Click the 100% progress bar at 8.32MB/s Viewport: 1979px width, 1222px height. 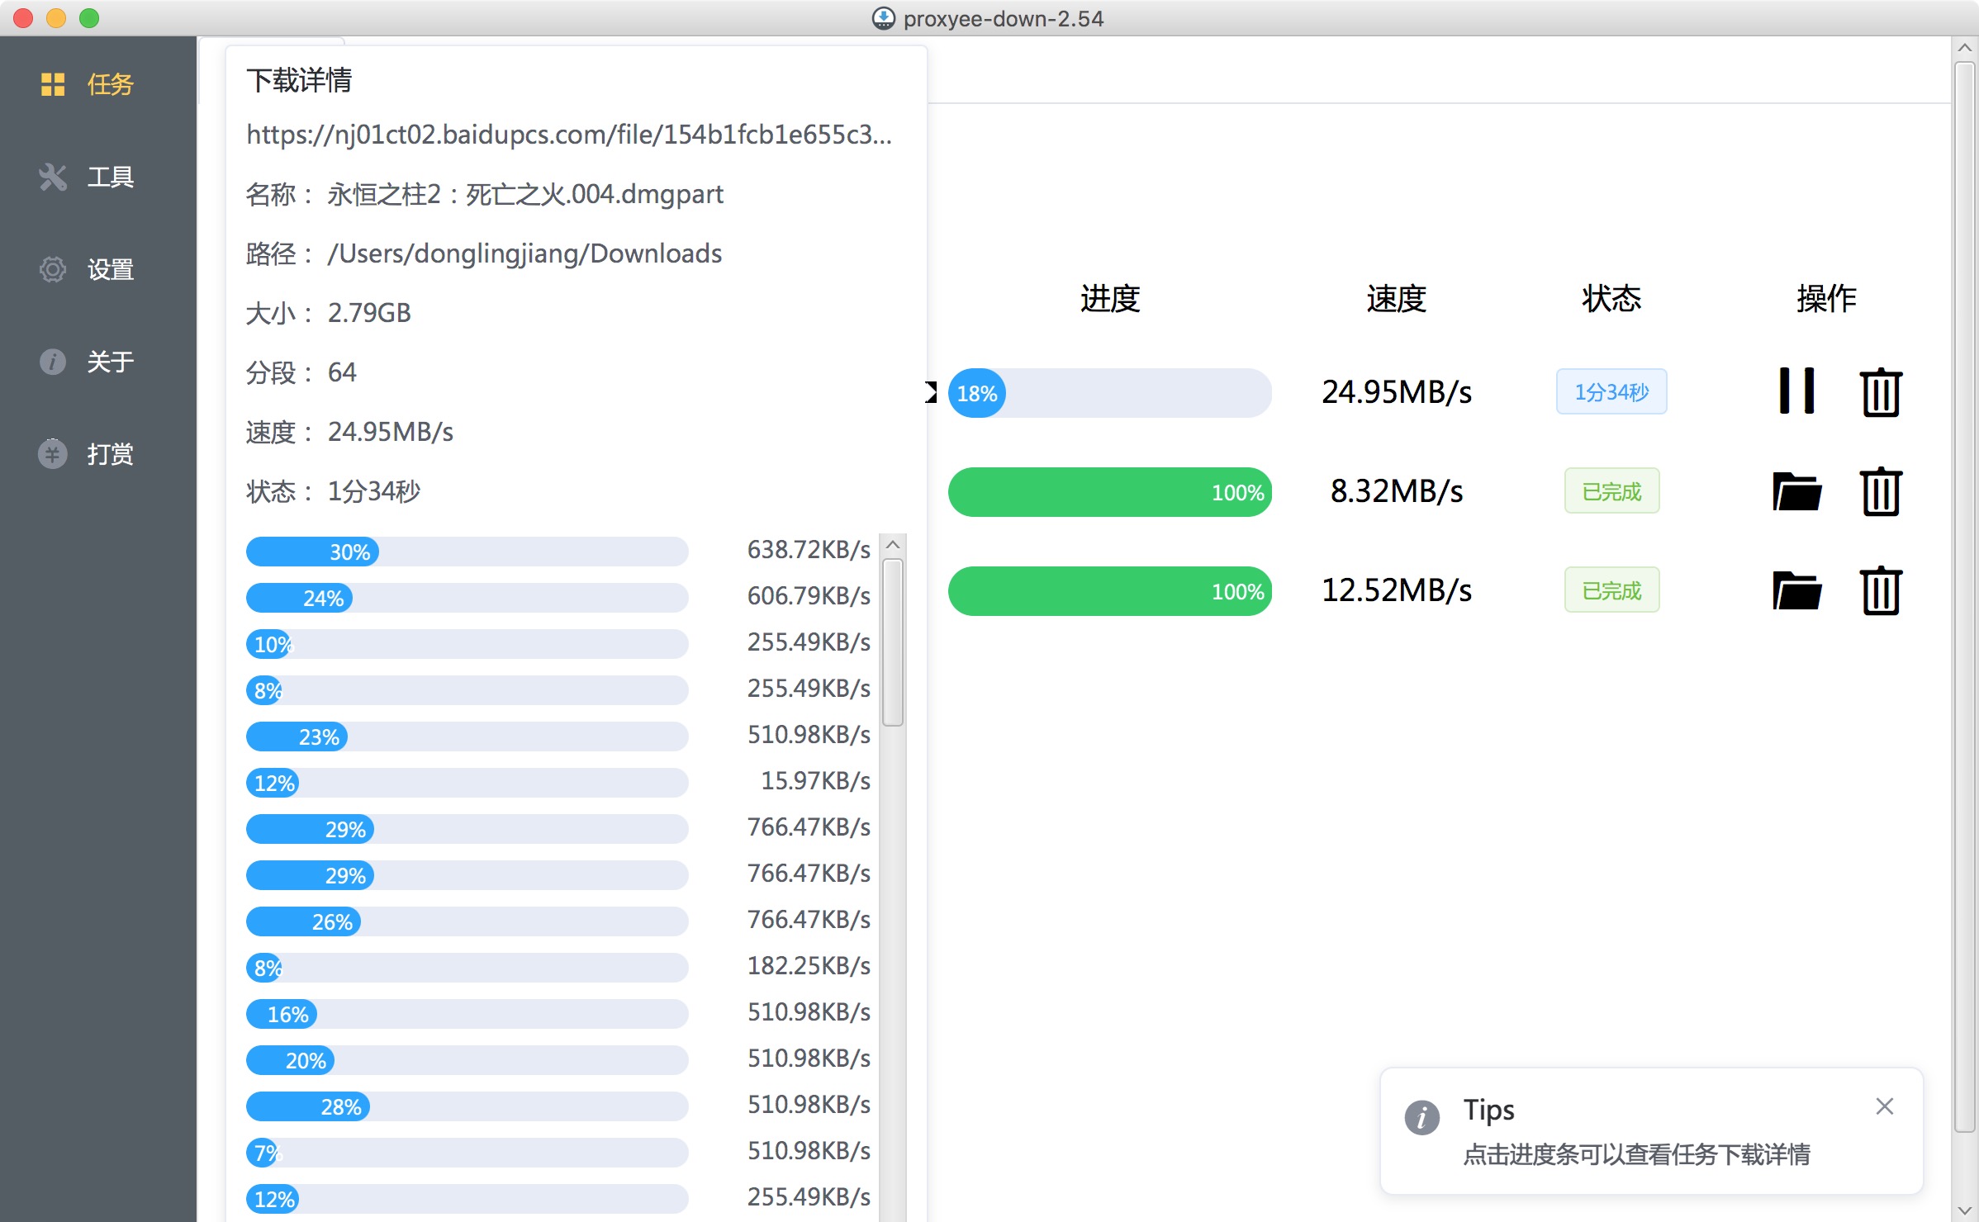[x=1109, y=492]
